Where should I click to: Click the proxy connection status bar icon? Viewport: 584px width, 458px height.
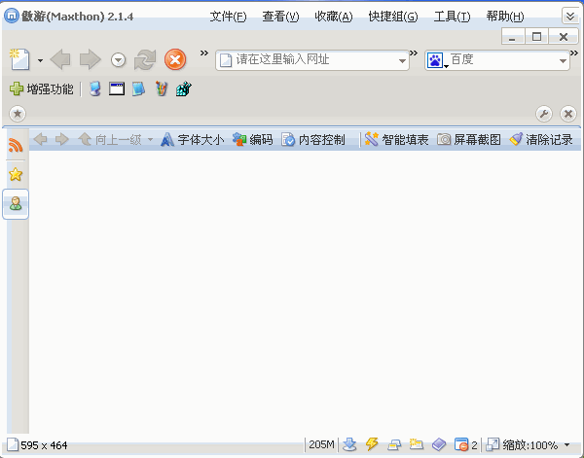tap(394, 444)
